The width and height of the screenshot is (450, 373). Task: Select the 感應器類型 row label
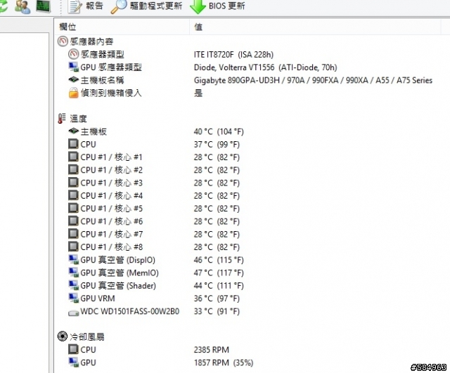tap(103, 54)
